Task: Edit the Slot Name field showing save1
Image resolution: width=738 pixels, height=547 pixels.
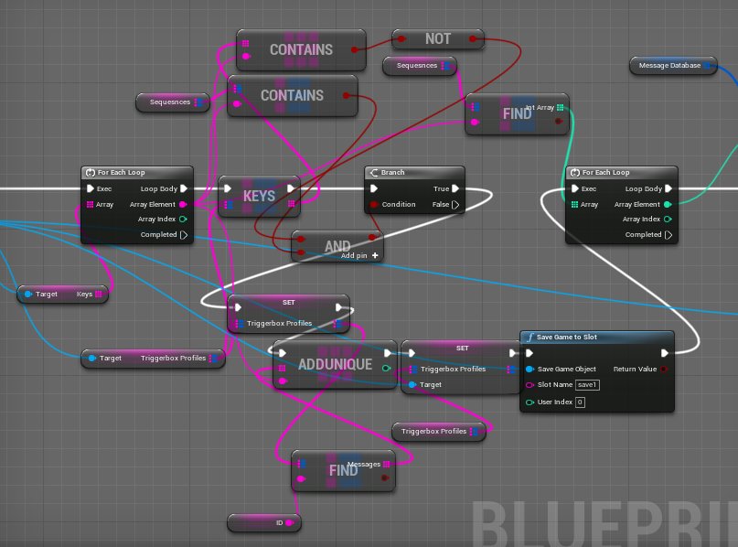Action: point(587,384)
